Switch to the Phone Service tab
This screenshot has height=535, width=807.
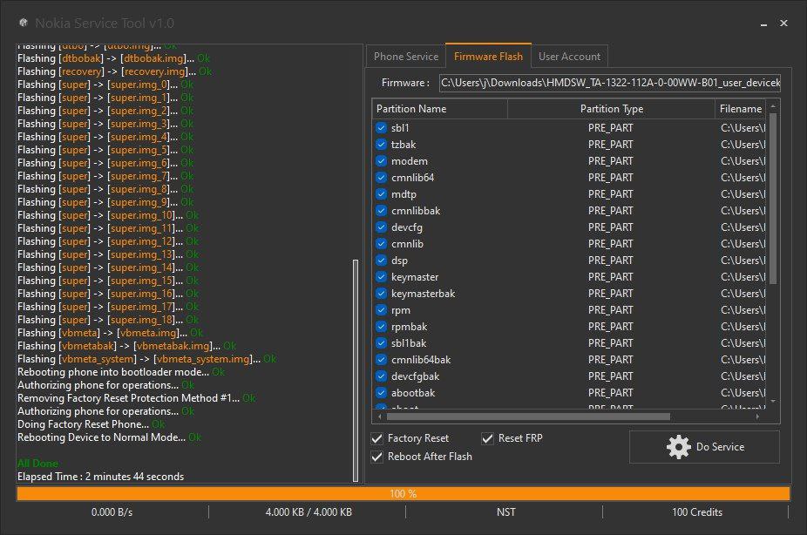click(405, 56)
